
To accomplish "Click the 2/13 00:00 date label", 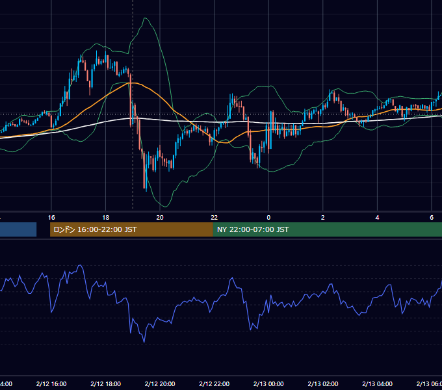I will pyautogui.click(x=268, y=383).
